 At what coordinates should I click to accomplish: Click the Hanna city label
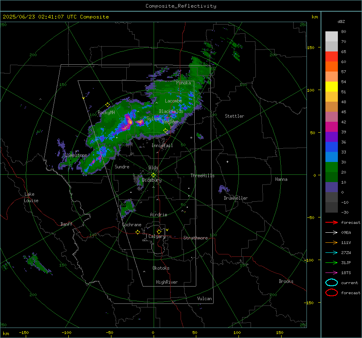point(281,179)
